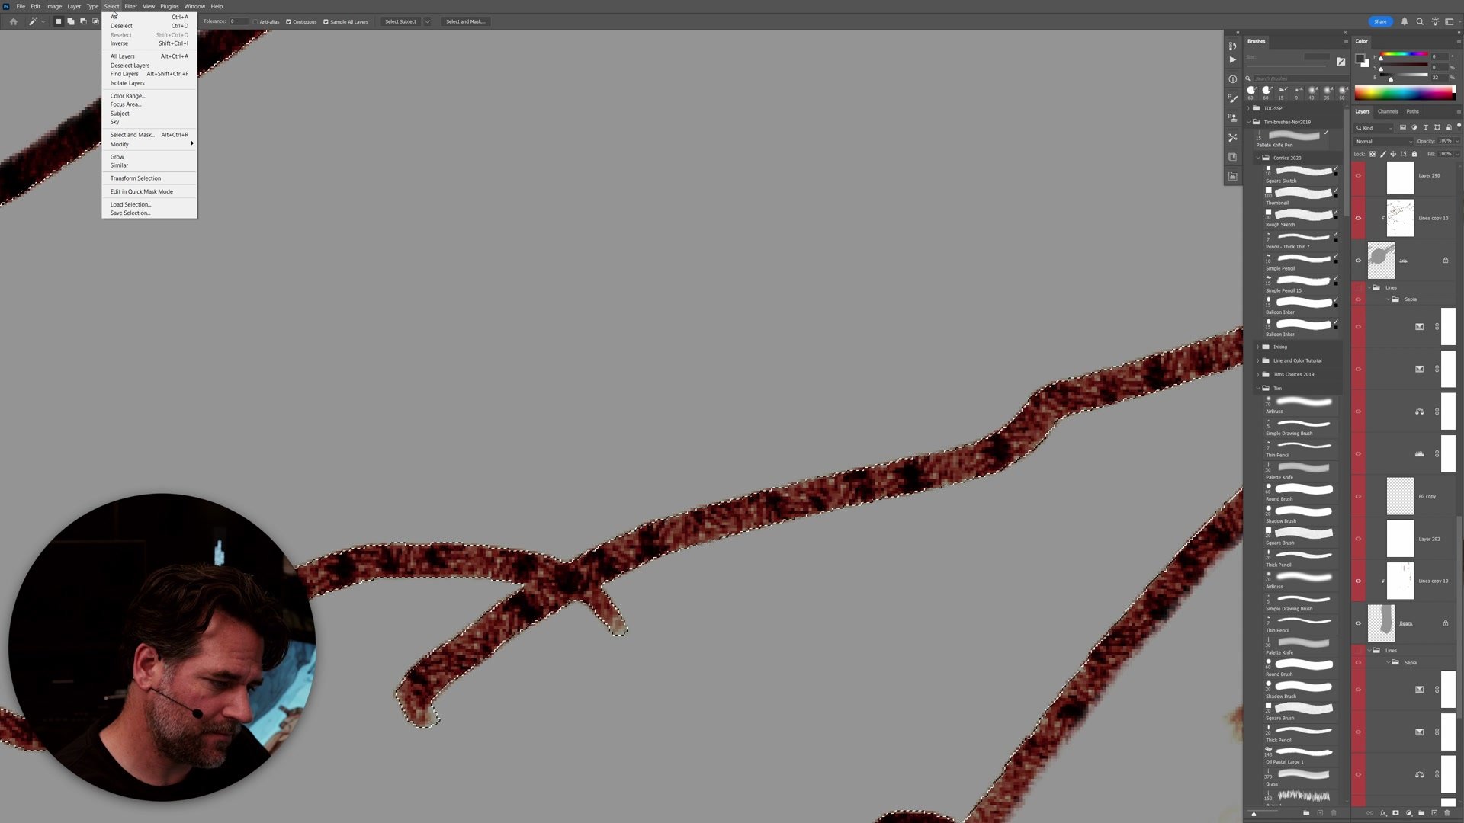Switch to the Channels tab

(1389, 111)
